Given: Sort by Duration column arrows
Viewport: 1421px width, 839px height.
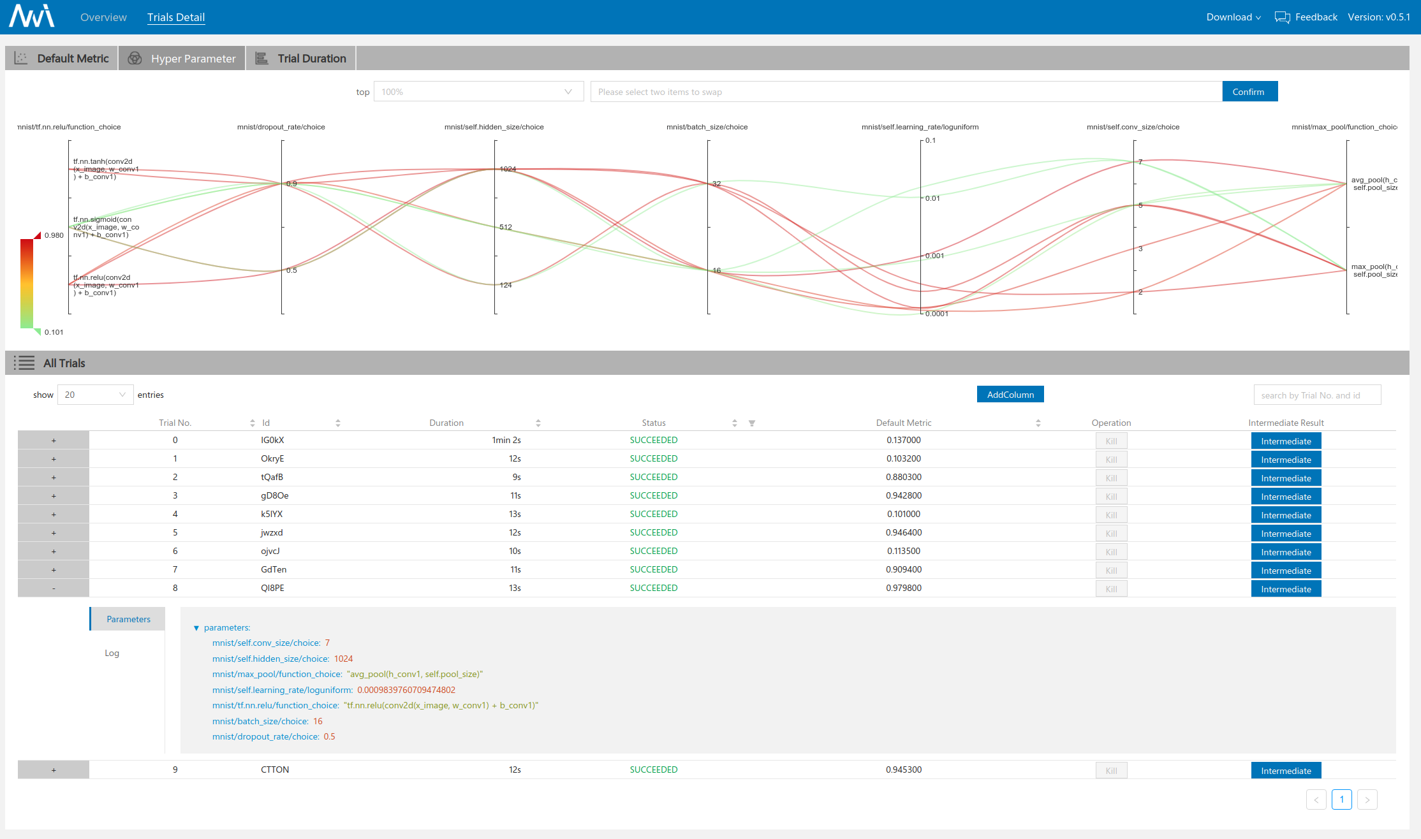Looking at the screenshot, I should [x=538, y=423].
